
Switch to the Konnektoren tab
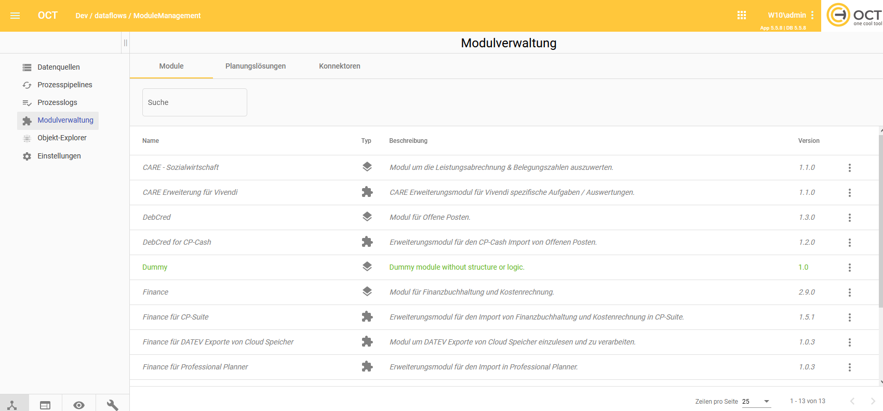340,66
